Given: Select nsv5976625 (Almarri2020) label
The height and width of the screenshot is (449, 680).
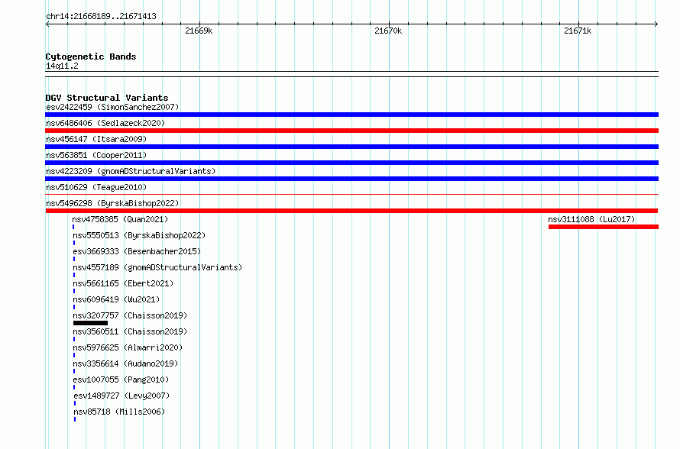Looking at the screenshot, I should tap(128, 347).
